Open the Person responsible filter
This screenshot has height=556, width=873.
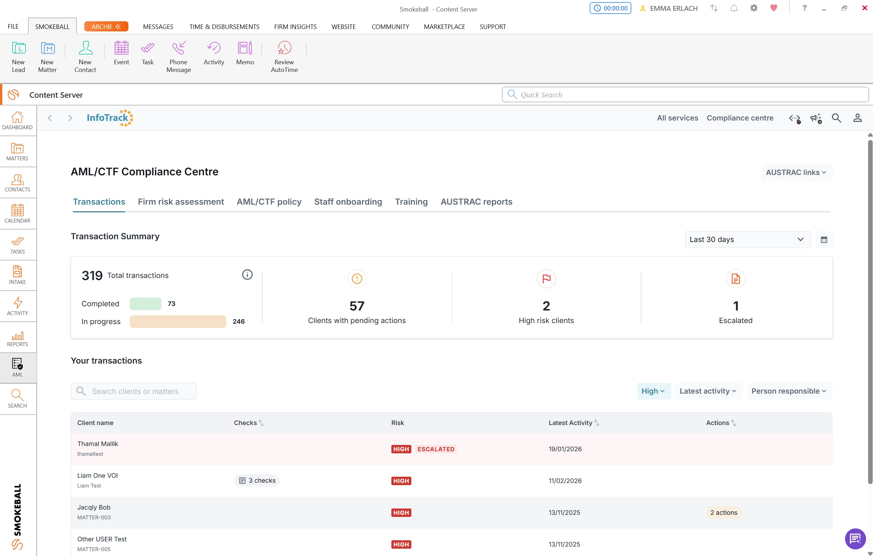789,391
